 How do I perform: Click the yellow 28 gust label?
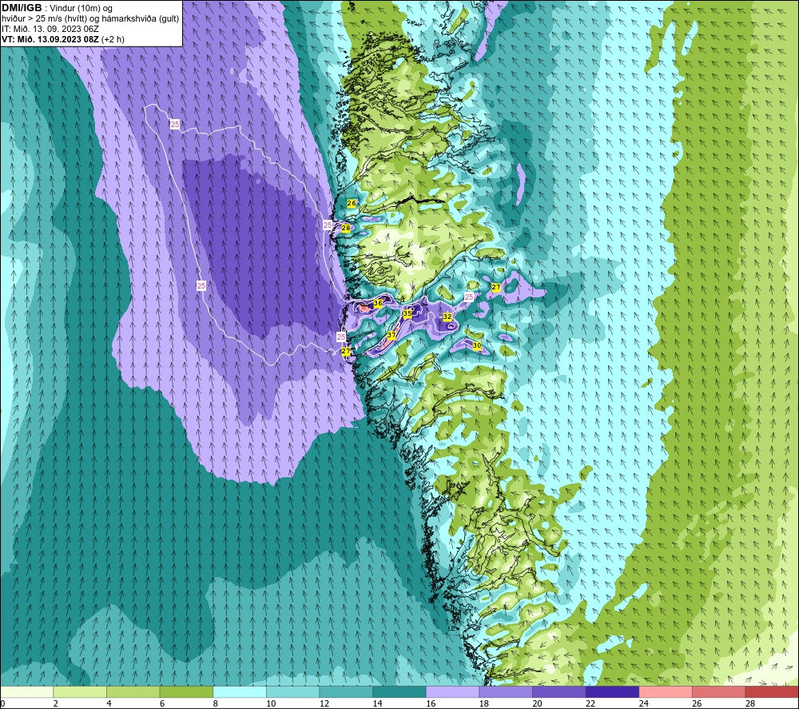pos(345,228)
